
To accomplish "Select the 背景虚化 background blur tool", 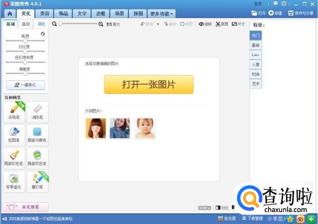I will [x=14, y=182].
